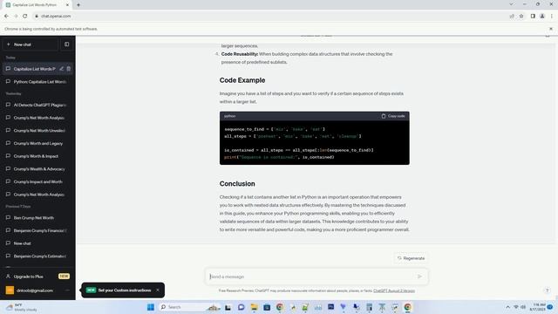
Task: Hide the sidebar with the collapse icon
Action: point(66,44)
